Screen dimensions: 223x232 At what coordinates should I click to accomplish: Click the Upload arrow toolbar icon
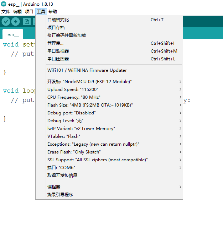pyautogui.click(x=15, y=22)
